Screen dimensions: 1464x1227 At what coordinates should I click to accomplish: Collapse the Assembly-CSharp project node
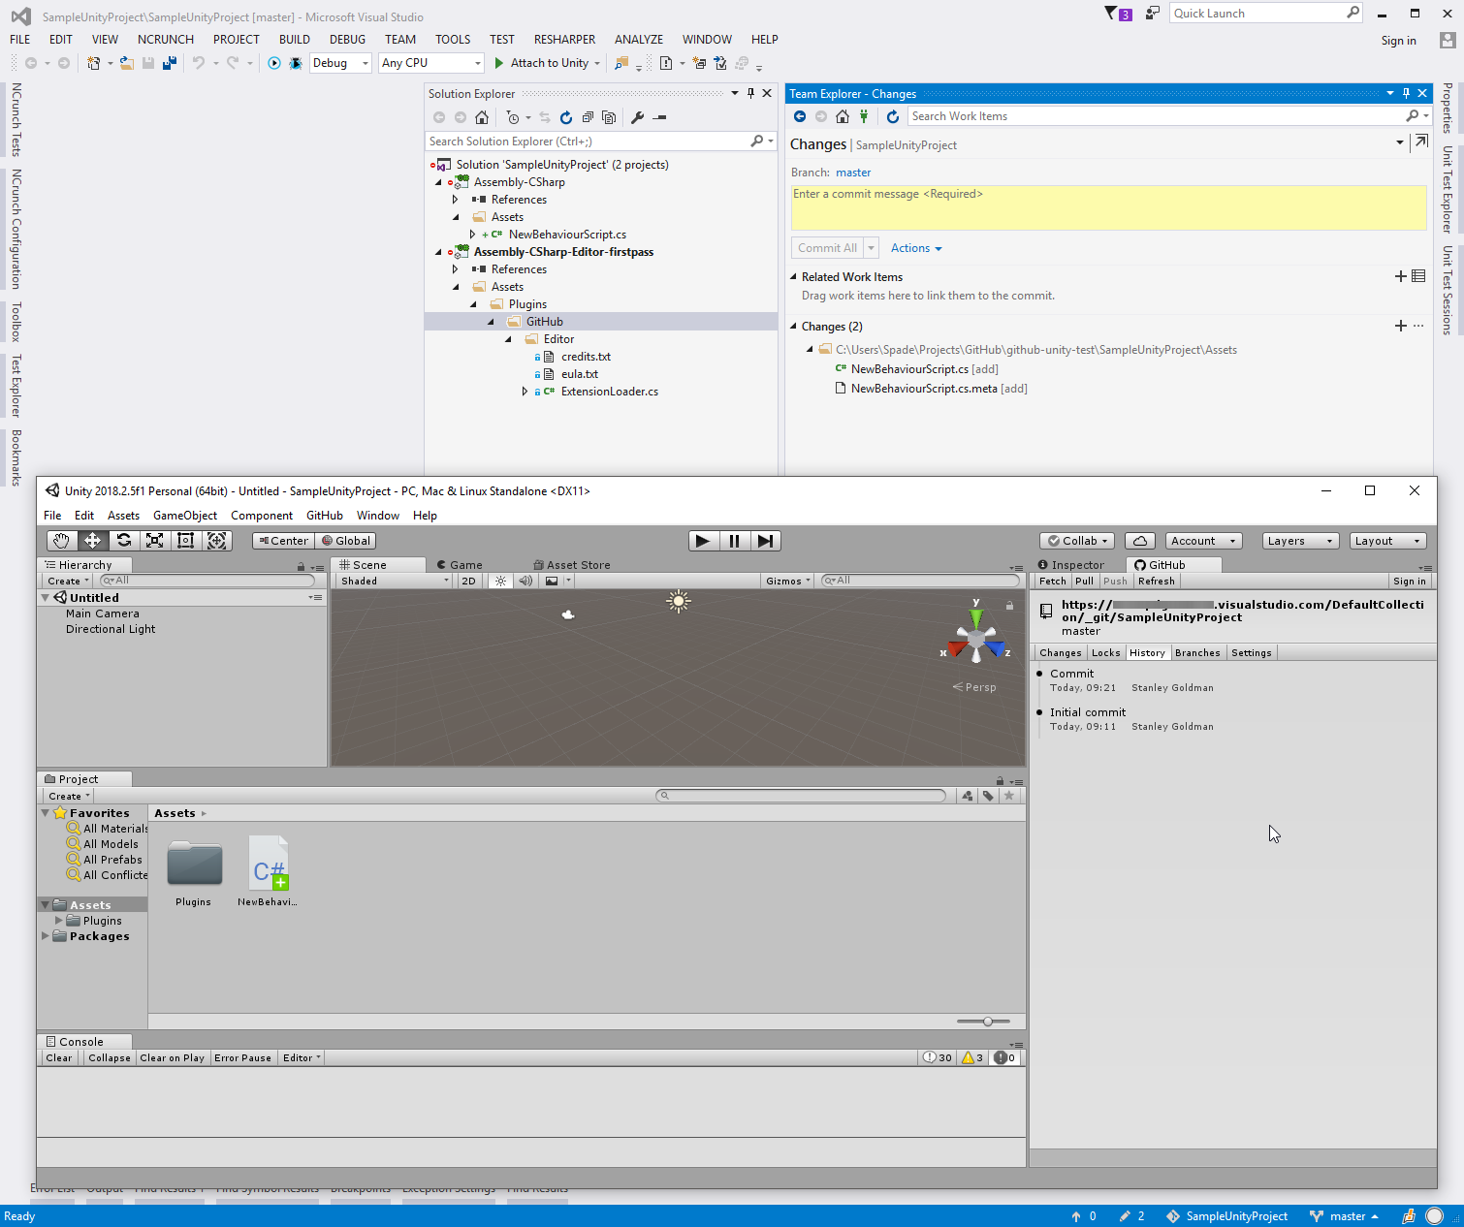[x=438, y=182]
